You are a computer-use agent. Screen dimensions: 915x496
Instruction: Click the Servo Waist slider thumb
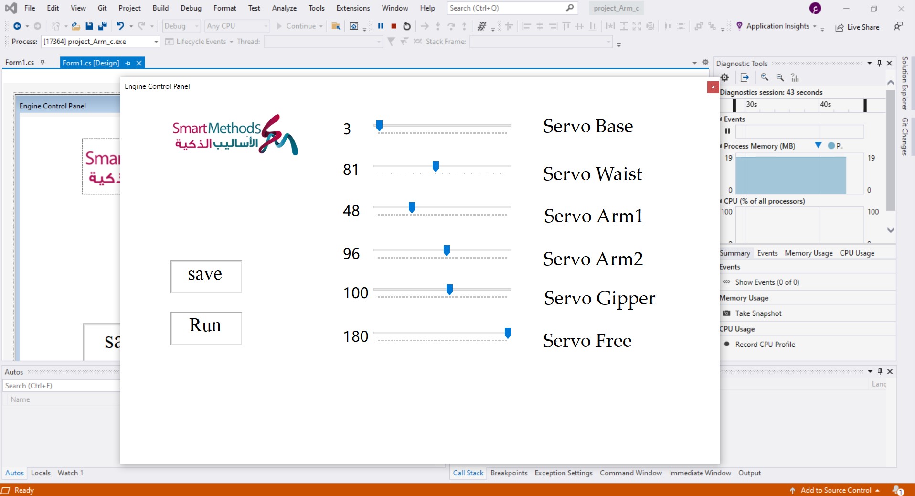pyautogui.click(x=436, y=166)
